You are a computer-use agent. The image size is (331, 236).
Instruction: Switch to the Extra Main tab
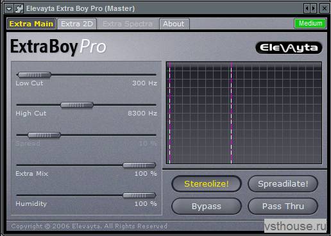[x=31, y=24]
